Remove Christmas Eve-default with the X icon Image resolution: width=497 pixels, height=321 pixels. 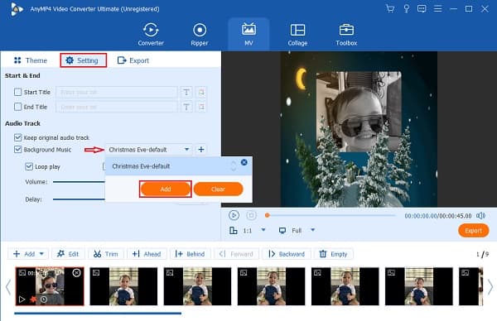point(244,162)
